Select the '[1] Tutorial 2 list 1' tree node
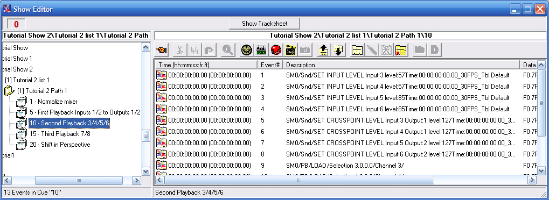This screenshot has width=549, height=200. (27, 80)
